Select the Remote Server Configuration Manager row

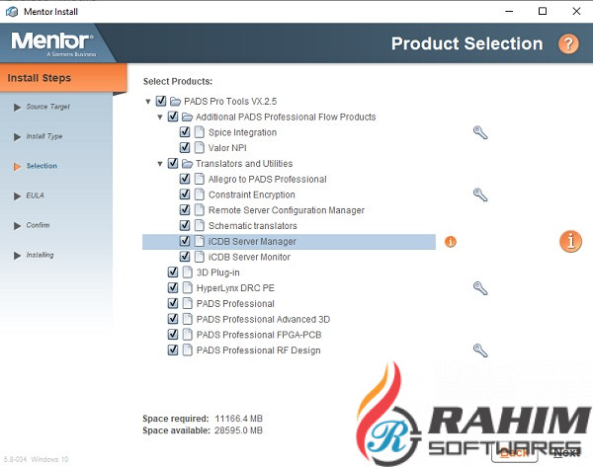click(x=287, y=210)
